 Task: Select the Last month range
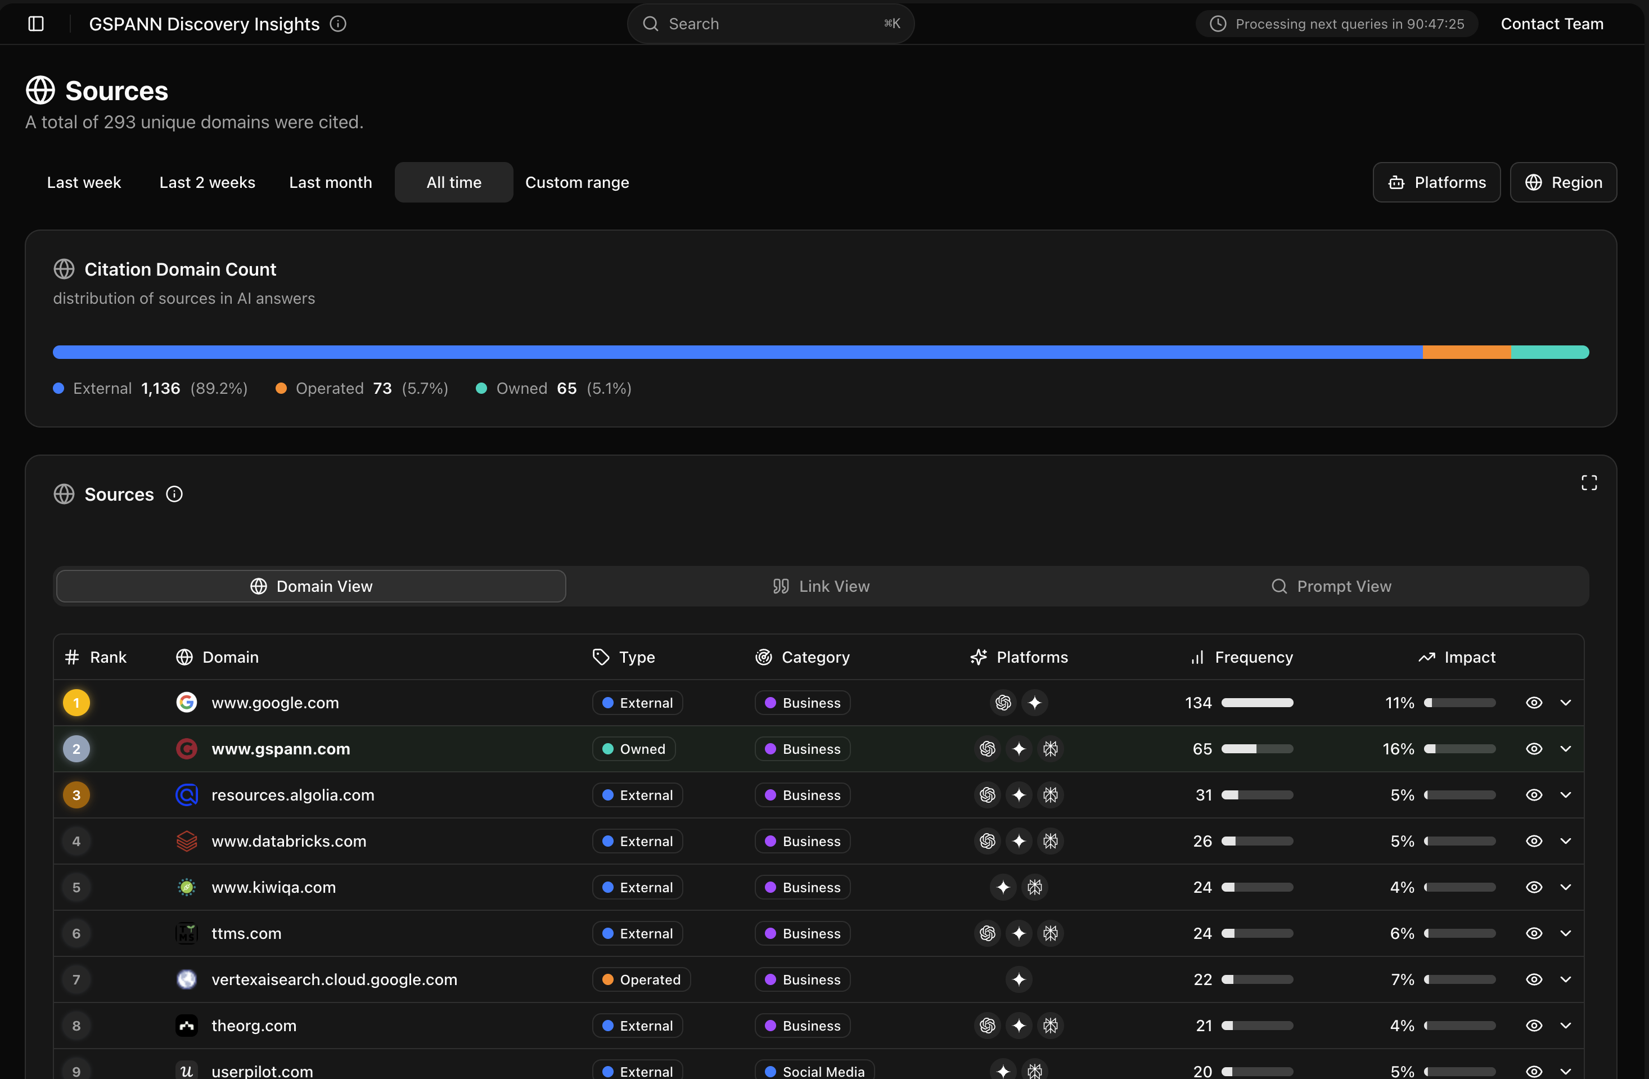coord(331,182)
